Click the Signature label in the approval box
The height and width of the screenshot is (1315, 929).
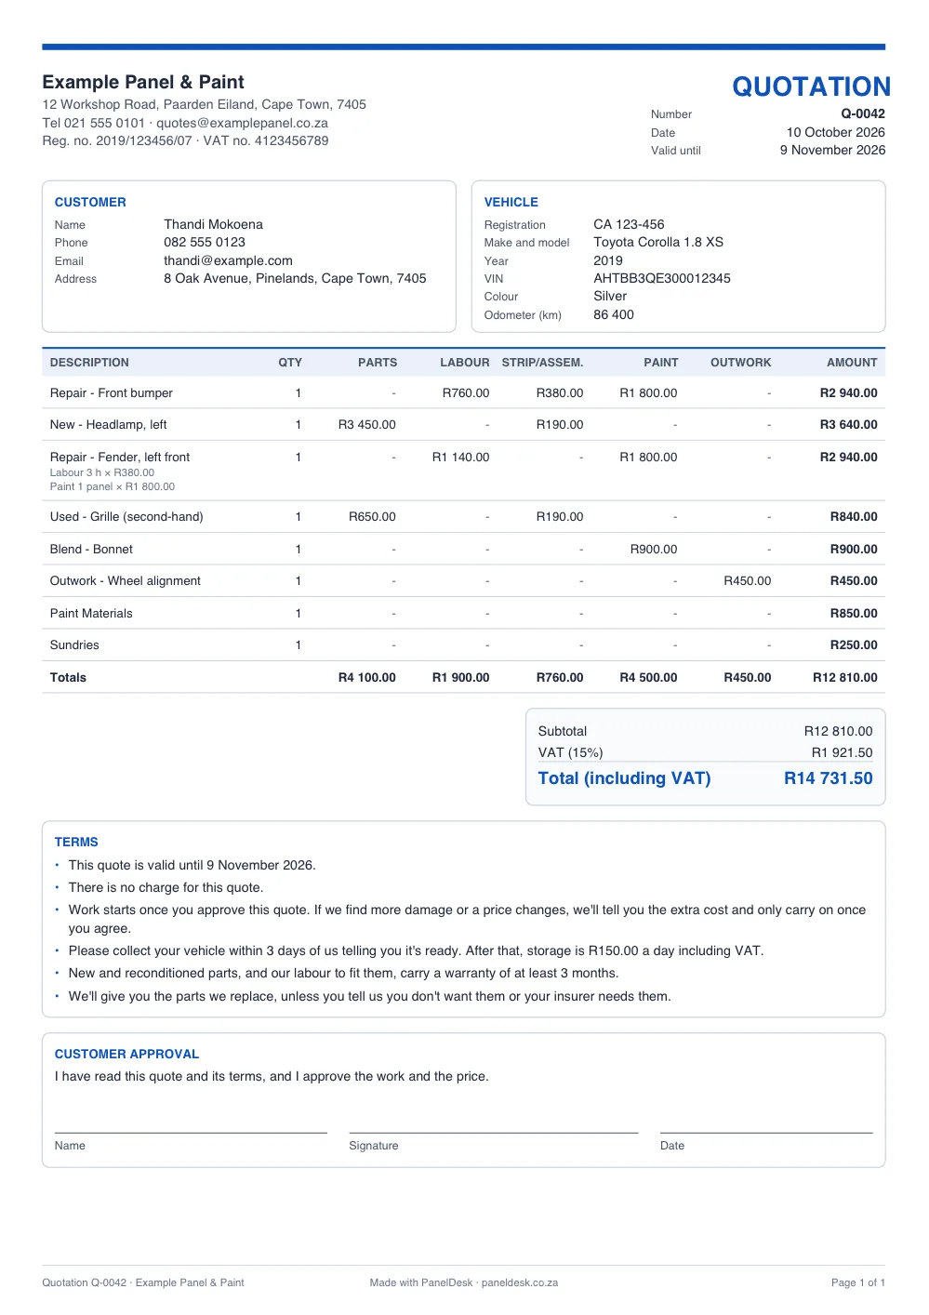[373, 1146]
